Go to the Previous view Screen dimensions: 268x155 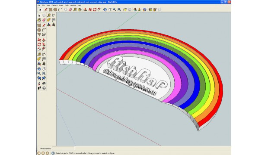coord(39,78)
